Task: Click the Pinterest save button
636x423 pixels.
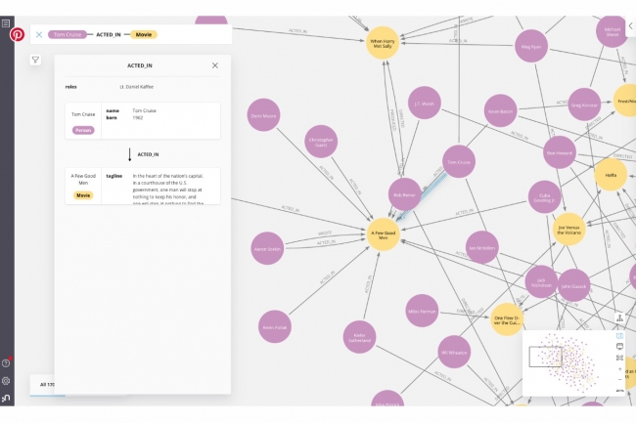Action: 17,34
